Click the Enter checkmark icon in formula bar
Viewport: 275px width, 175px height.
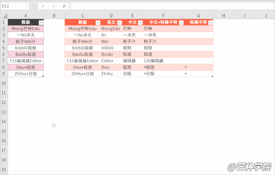(x=53, y=6)
